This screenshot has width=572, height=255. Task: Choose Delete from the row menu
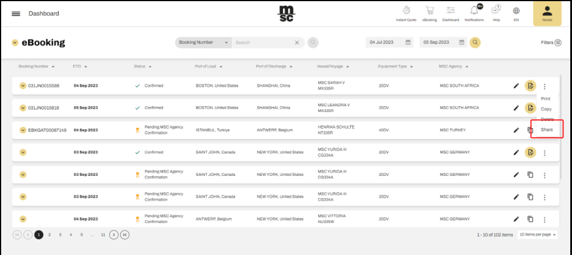(547, 119)
